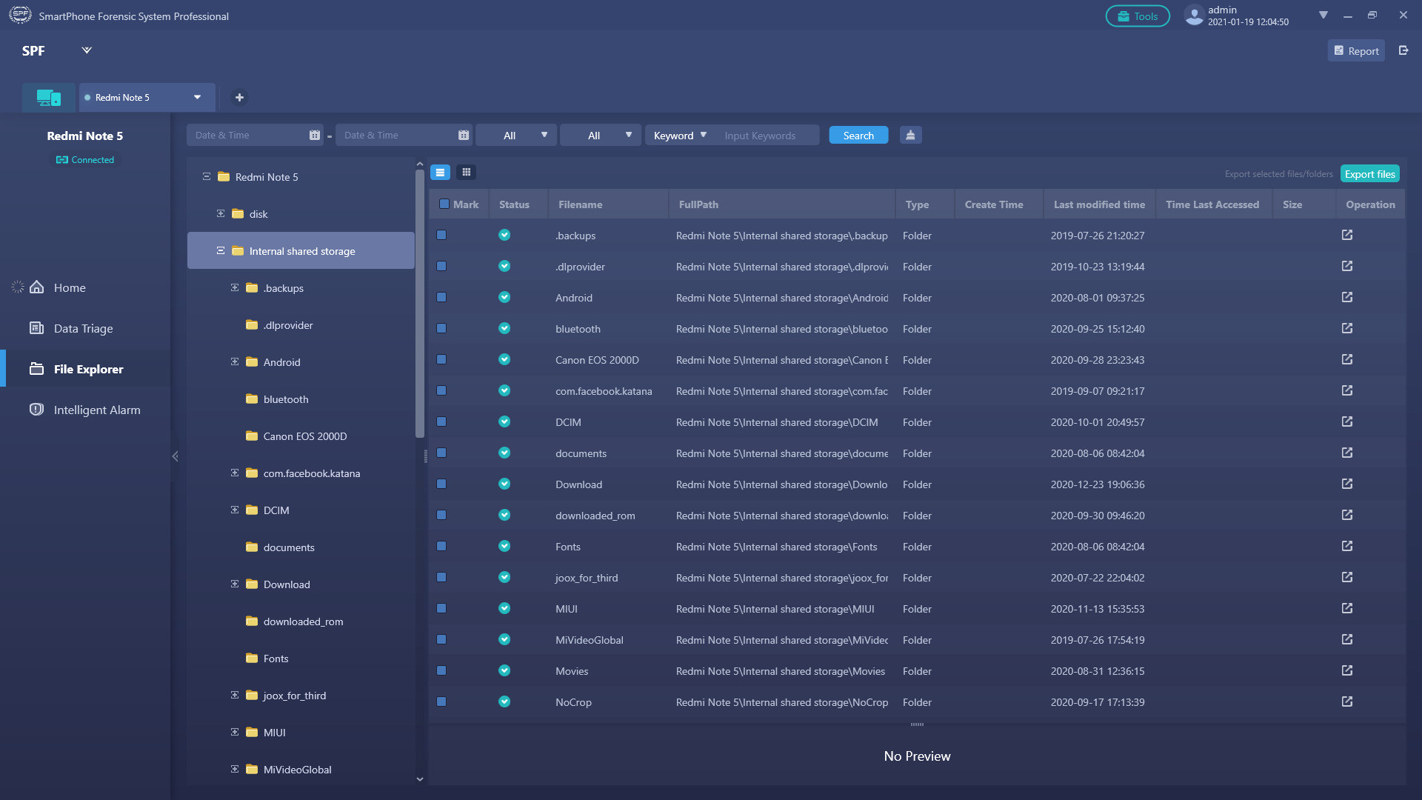Viewport: 1422px width, 800px height.
Task: Click the clear filter broom icon
Action: click(910, 135)
